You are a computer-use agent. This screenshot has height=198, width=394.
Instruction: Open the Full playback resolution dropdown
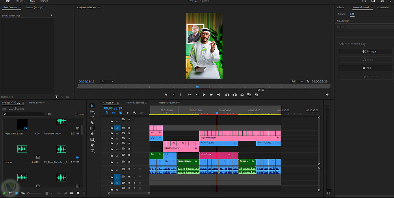click(297, 81)
